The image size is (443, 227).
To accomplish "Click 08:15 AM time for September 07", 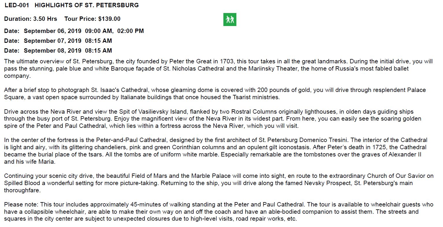I will pyautogui.click(x=98, y=41).
